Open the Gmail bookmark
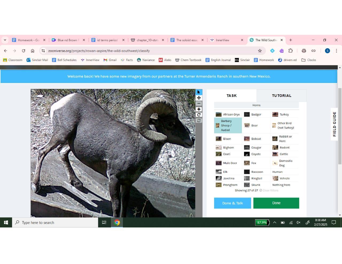This screenshot has height=264, width=342. click(110, 60)
